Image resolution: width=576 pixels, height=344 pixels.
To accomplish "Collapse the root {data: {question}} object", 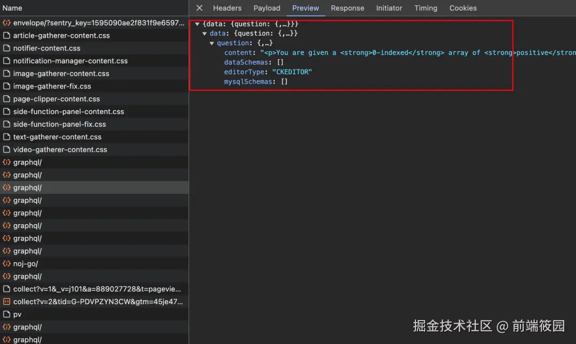I will pos(197,24).
